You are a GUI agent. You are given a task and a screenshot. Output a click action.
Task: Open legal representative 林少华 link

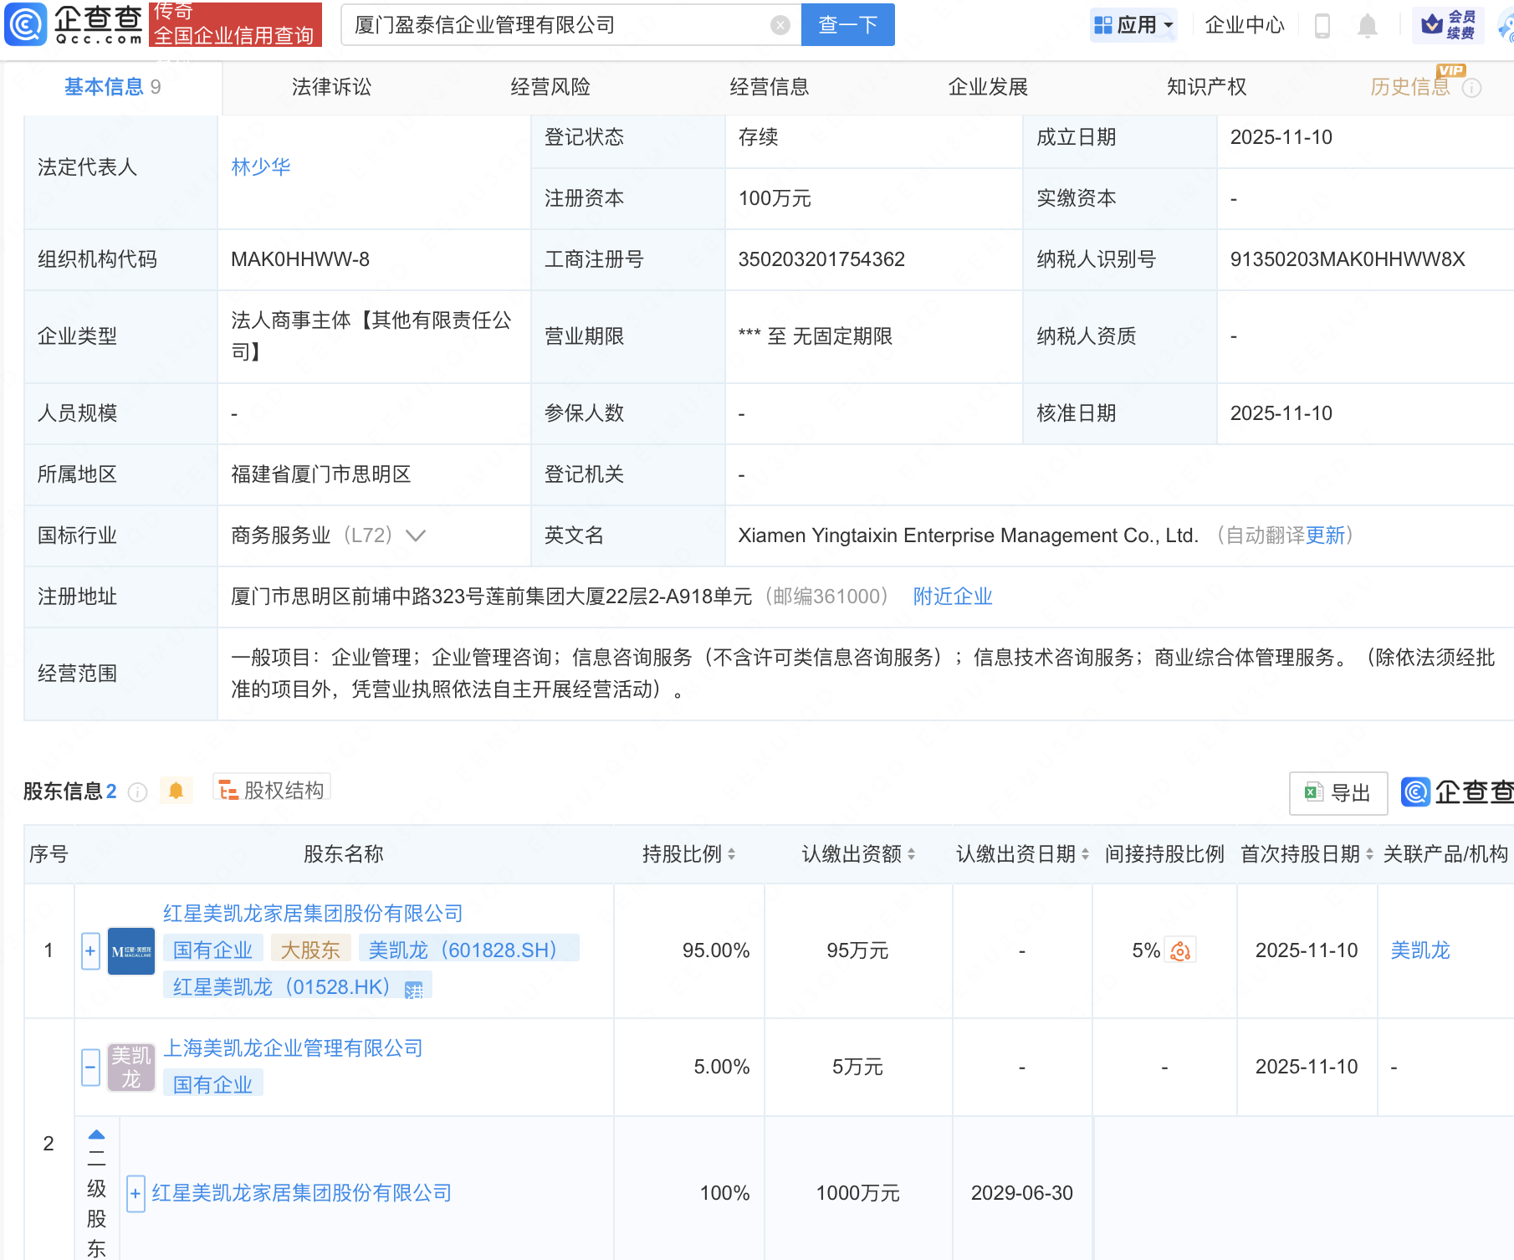point(261,167)
